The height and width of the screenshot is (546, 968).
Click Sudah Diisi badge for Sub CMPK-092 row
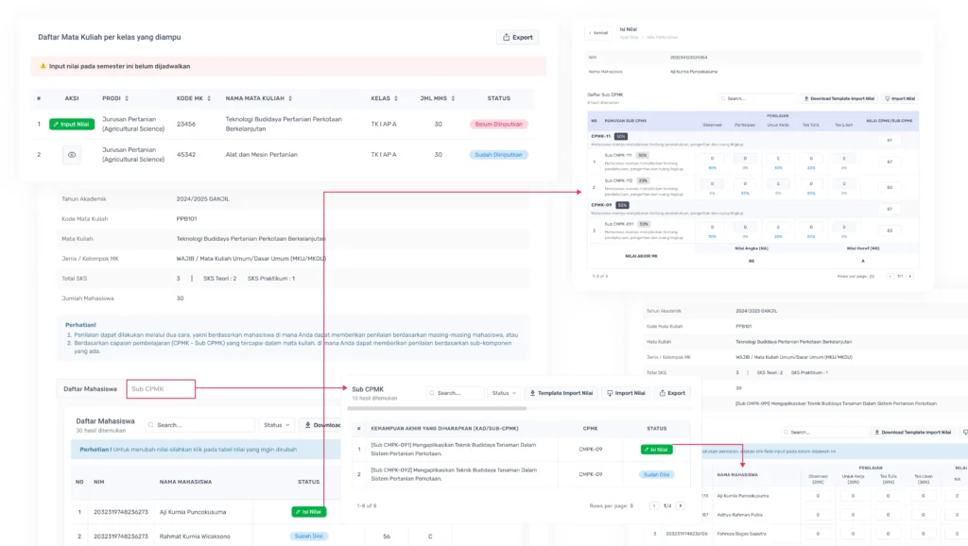click(656, 474)
